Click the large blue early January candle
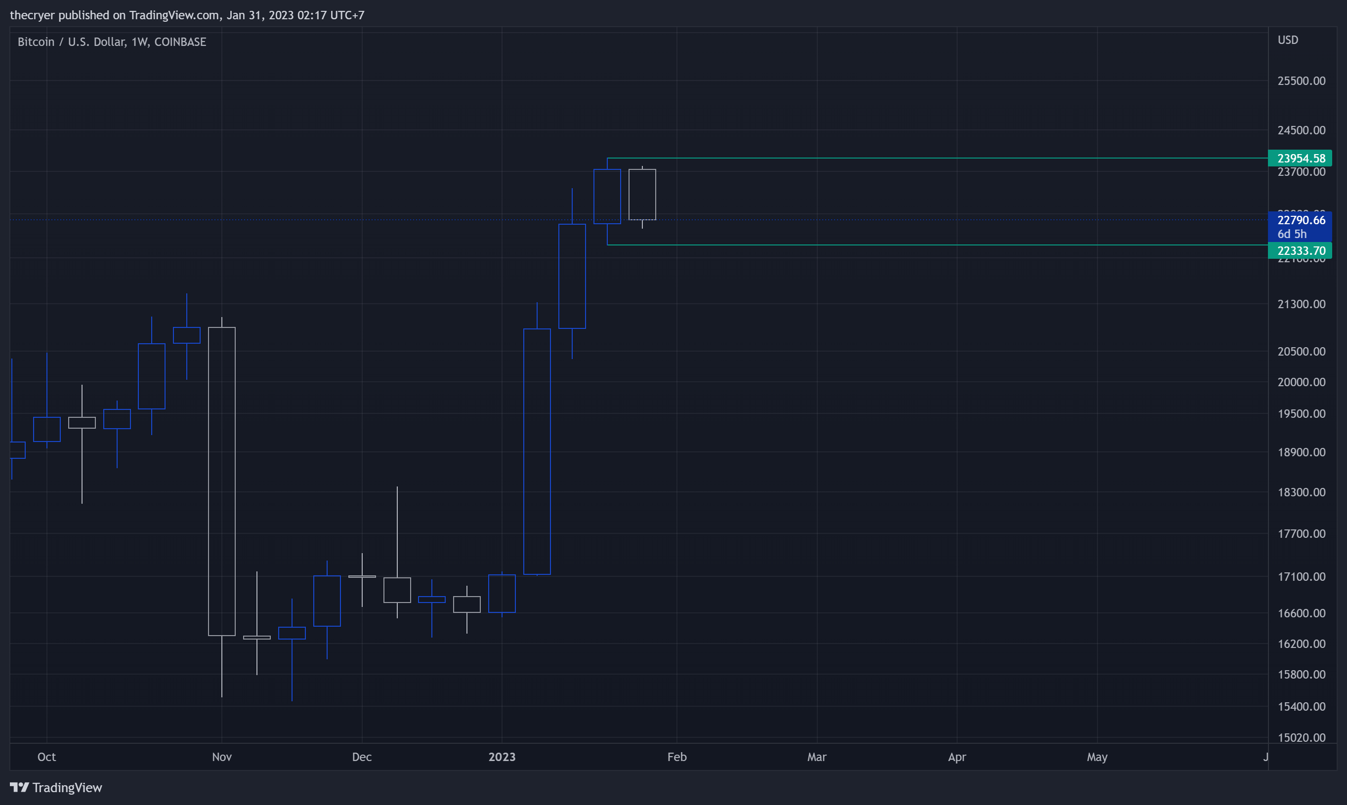This screenshot has width=1347, height=805. 537,451
